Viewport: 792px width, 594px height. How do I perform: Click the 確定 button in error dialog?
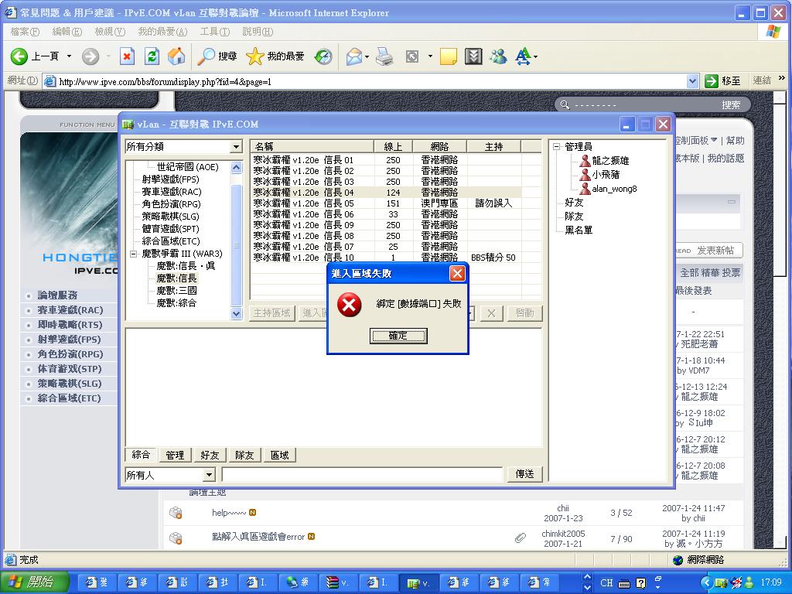click(x=398, y=336)
